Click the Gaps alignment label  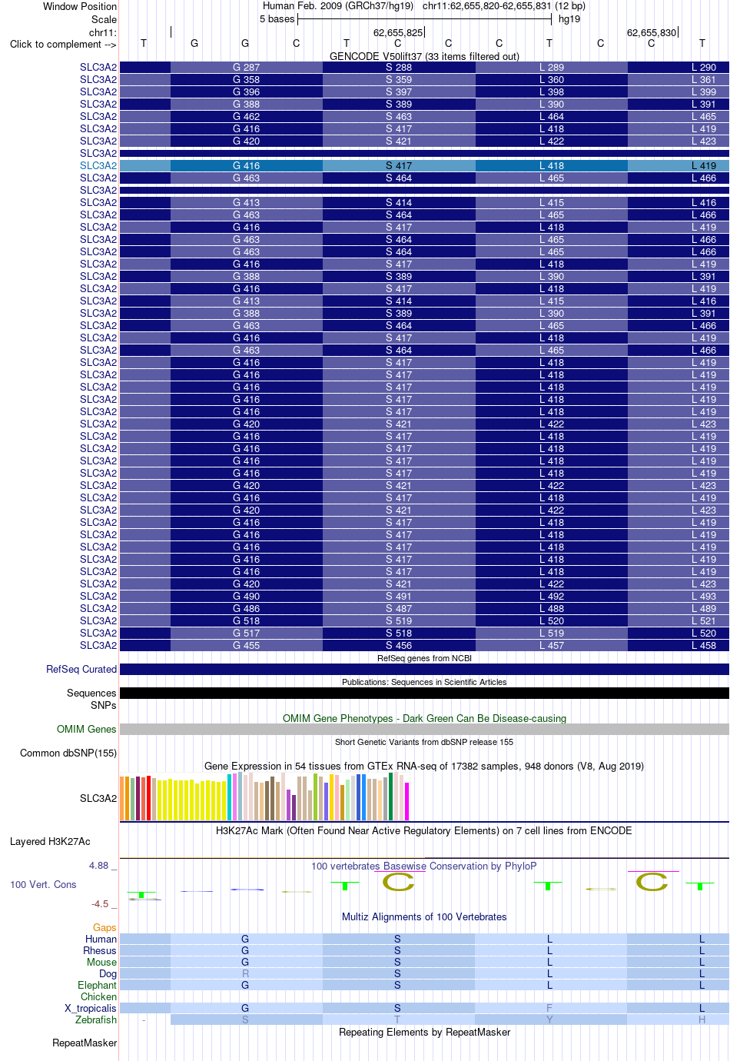coord(105,927)
